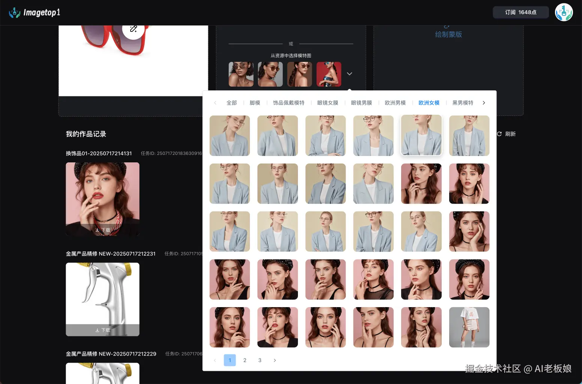The image size is (582, 384).
Task: Pick third resource model with braided hair
Action: pyautogui.click(x=299, y=74)
